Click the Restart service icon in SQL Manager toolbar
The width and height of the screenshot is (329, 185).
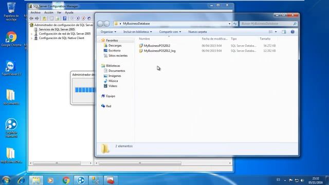[x=89, y=18]
